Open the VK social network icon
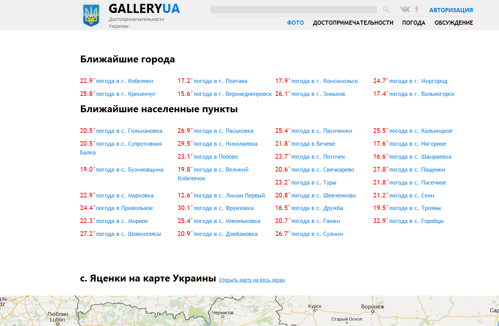 [405, 10]
